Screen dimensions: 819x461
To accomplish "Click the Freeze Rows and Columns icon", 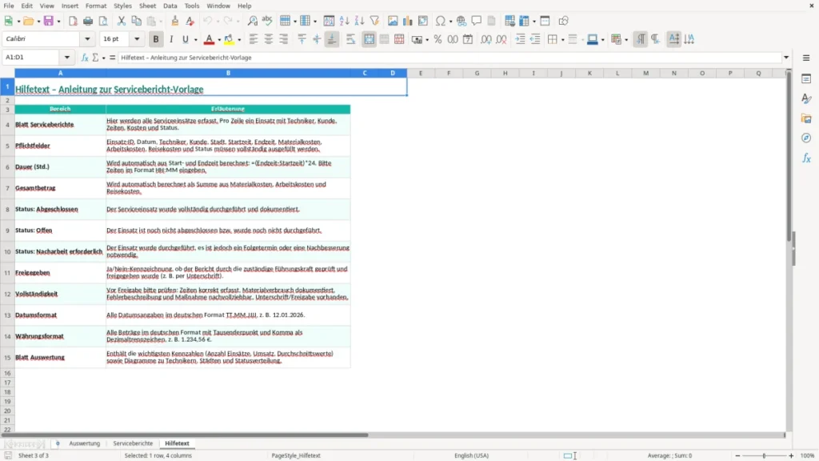I will coord(524,21).
